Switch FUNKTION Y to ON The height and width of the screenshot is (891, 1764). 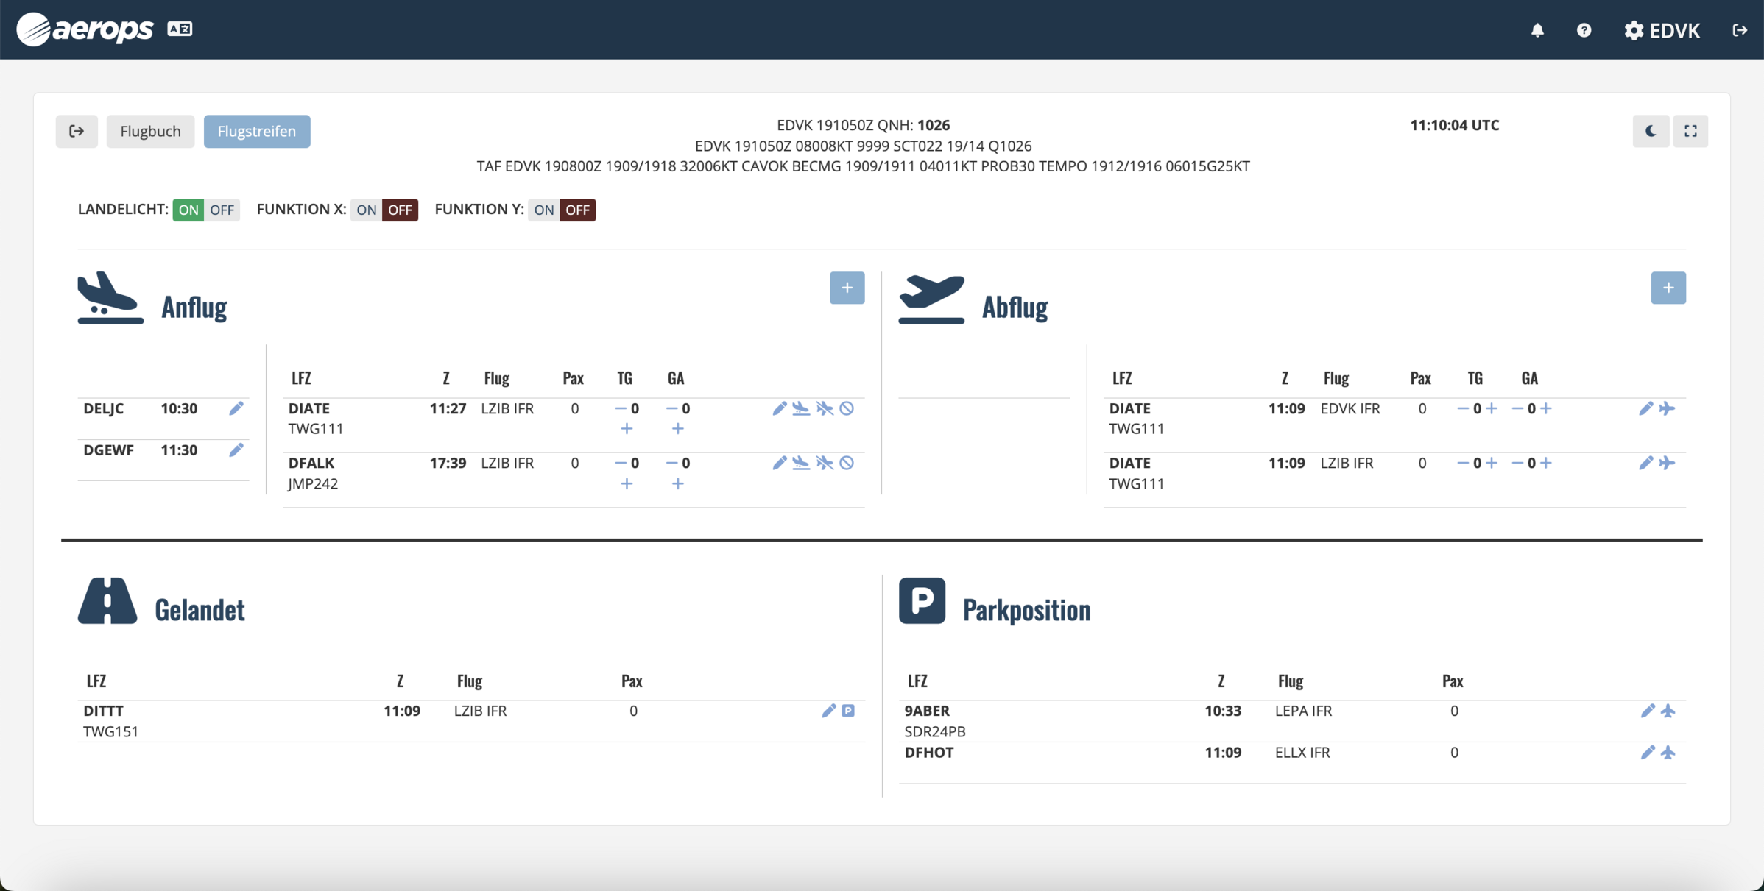(x=543, y=210)
